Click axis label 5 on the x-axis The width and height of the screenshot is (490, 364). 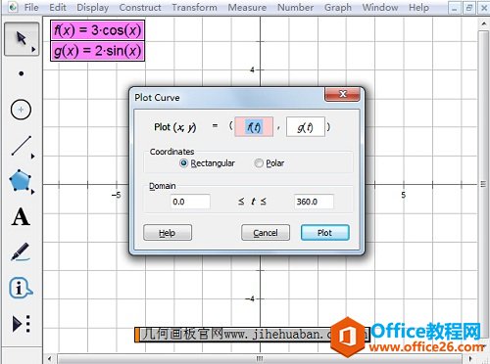click(x=404, y=196)
